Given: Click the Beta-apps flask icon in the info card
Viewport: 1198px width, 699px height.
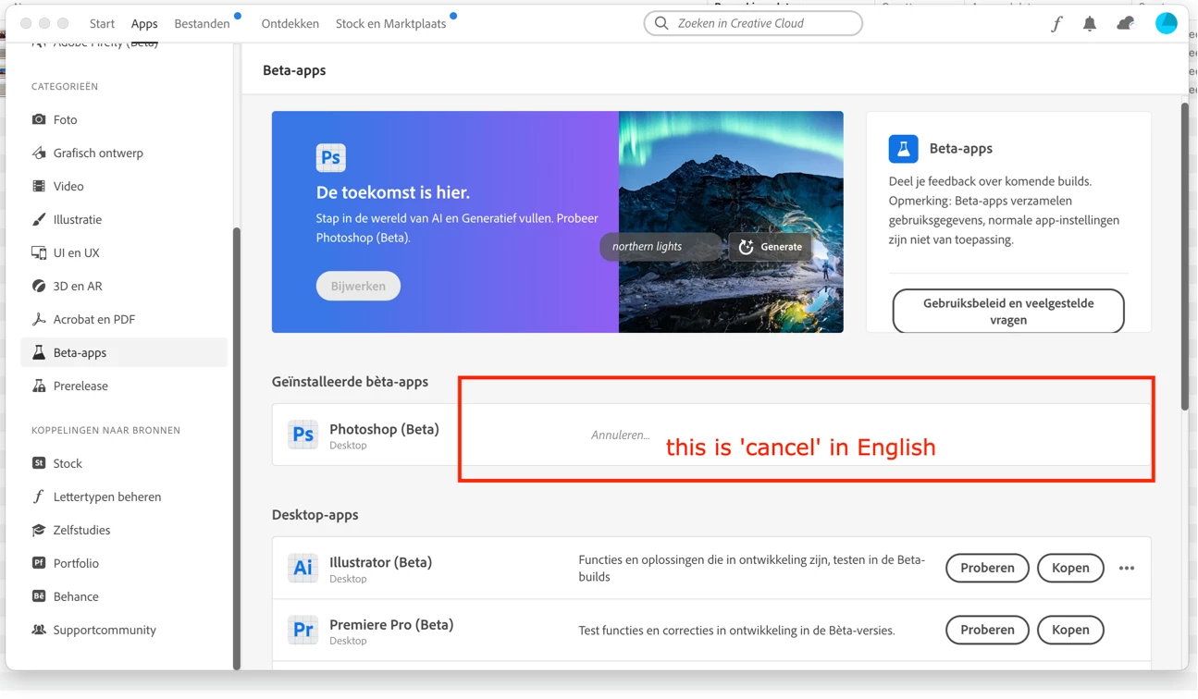Looking at the screenshot, I should coord(903,148).
